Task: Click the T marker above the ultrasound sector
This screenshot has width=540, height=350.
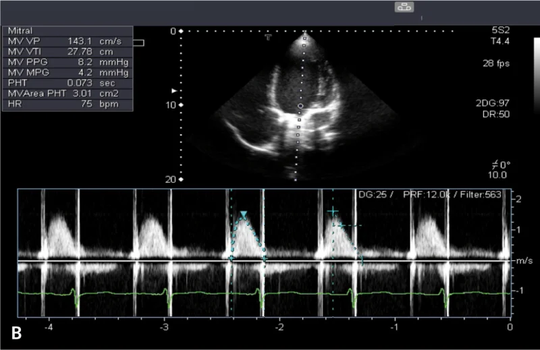Action: coord(268,37)
